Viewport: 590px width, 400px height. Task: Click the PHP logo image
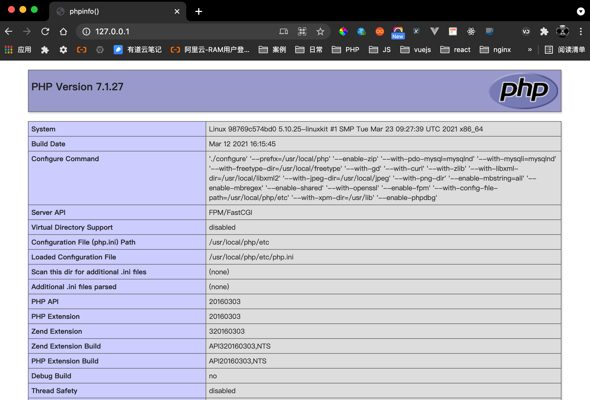pyautogui.click(x=523, y=91)
